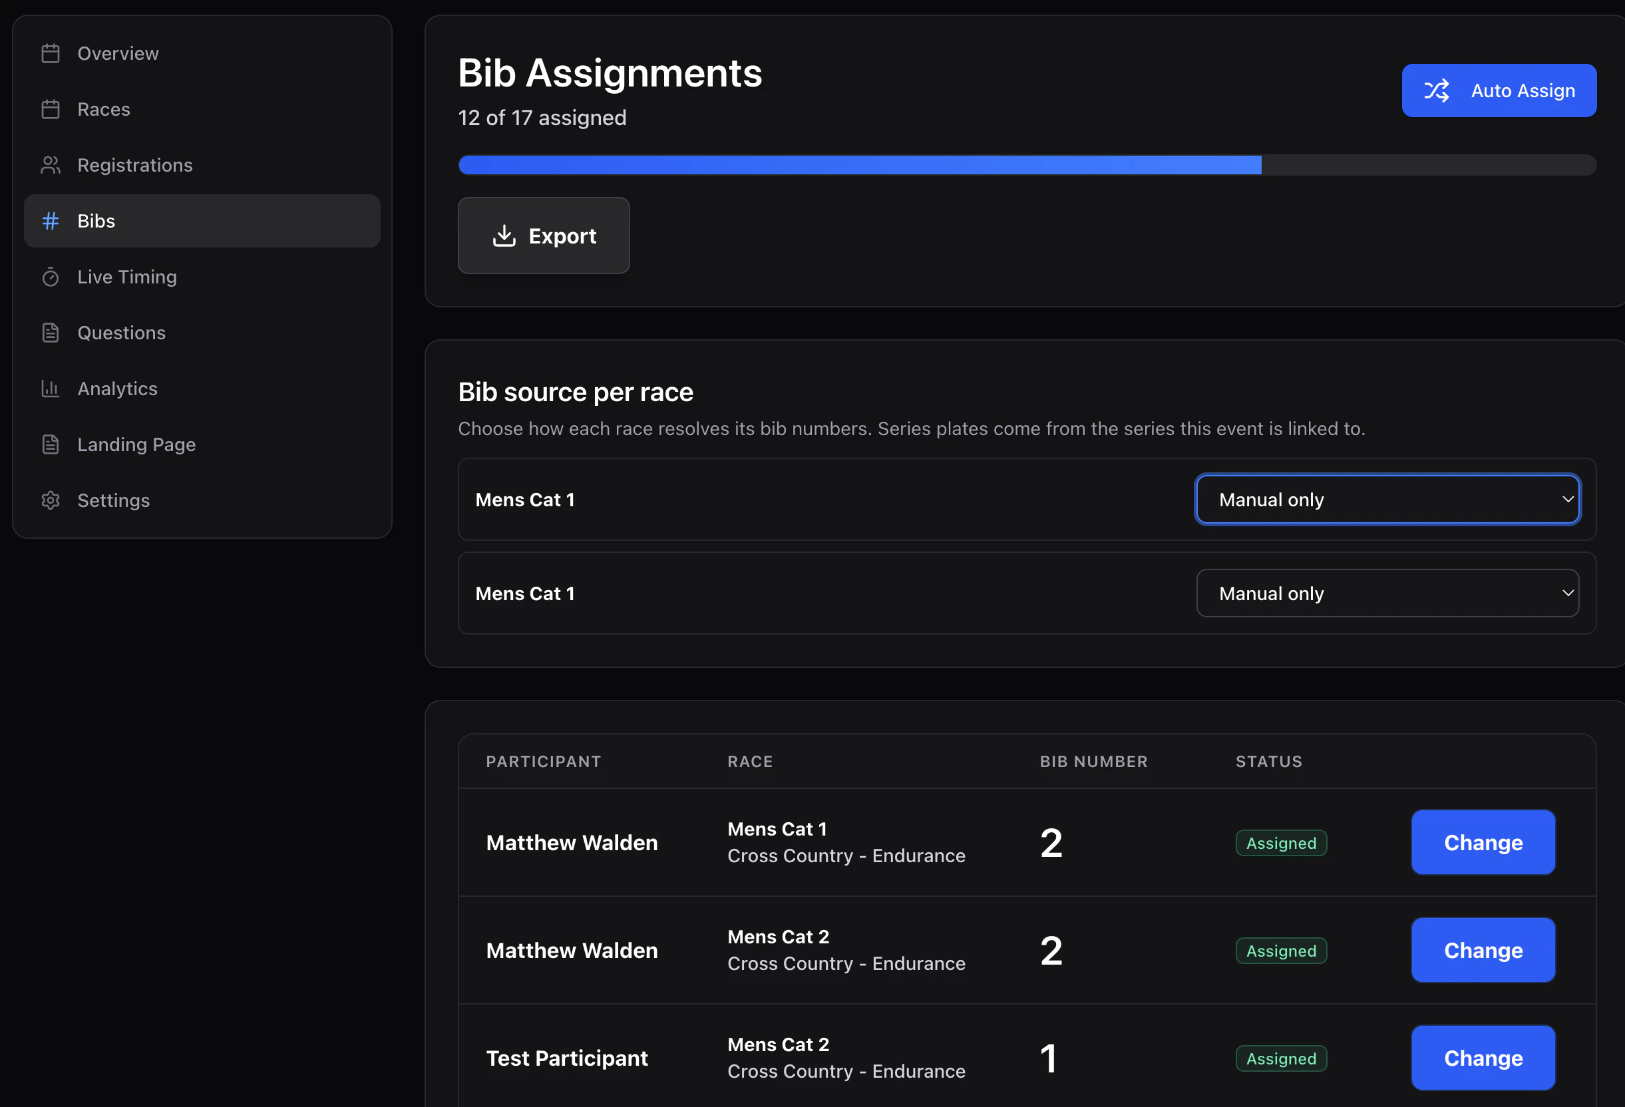The height and width of the screenshot is (1107, 1625).
Task: Click the "Choose how each race resolves" description
Action: pos(911,428)
